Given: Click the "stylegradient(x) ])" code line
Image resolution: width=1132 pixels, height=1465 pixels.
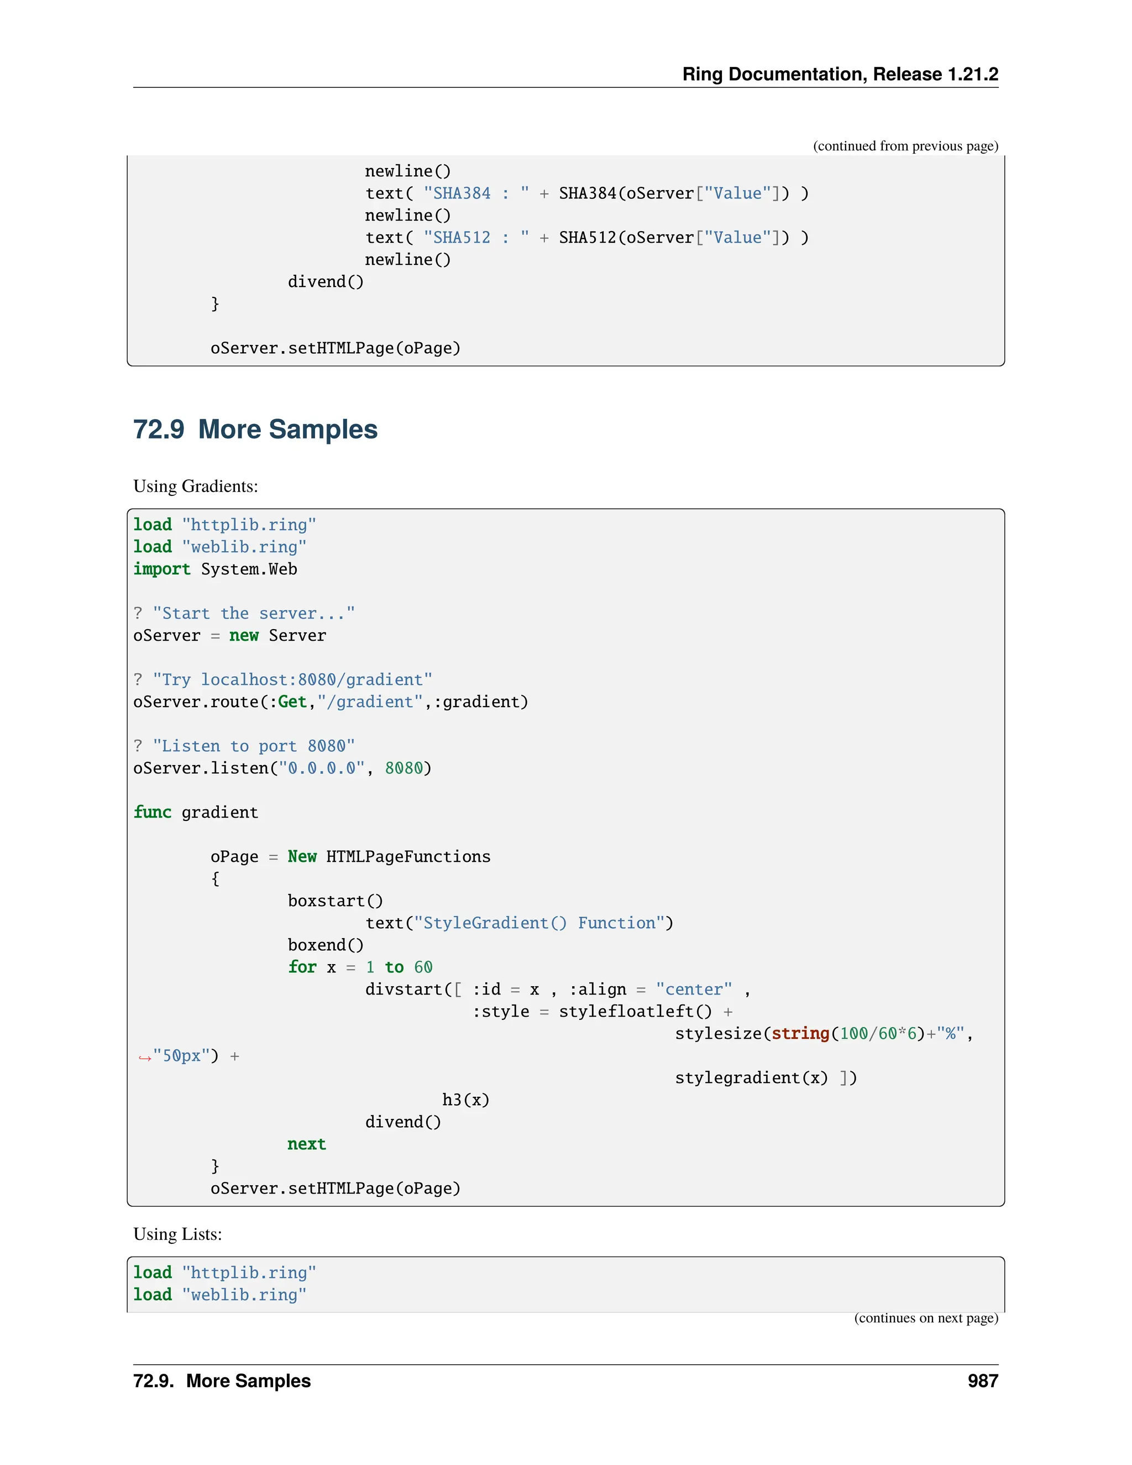Looking at the screenshot, I should (765, 1078).
